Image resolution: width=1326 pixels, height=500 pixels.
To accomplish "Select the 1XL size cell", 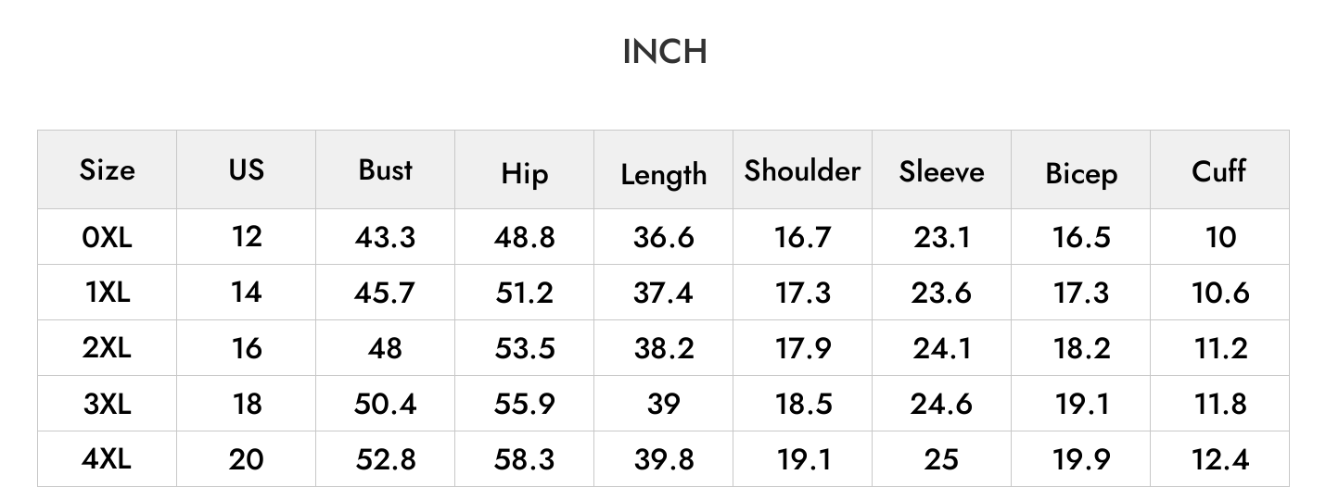I will point(107,293).
